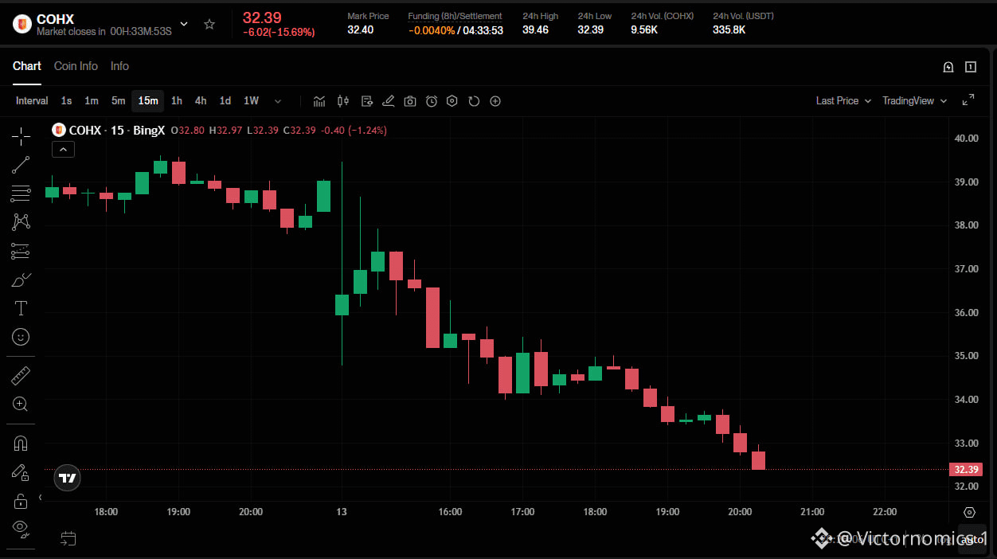Image resolution: width=997 pixels, height=559 pixels.
Task: Open the emoji icons tool
Action: (22, 337)
